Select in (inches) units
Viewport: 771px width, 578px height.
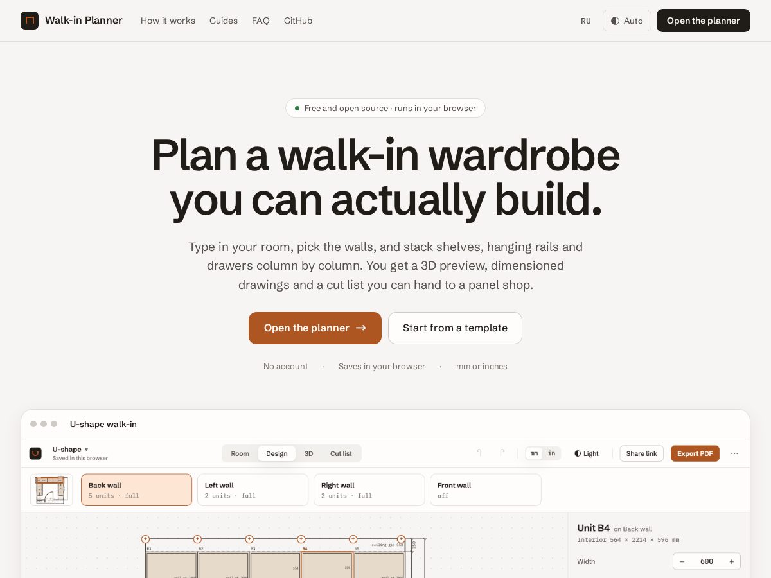551,453
